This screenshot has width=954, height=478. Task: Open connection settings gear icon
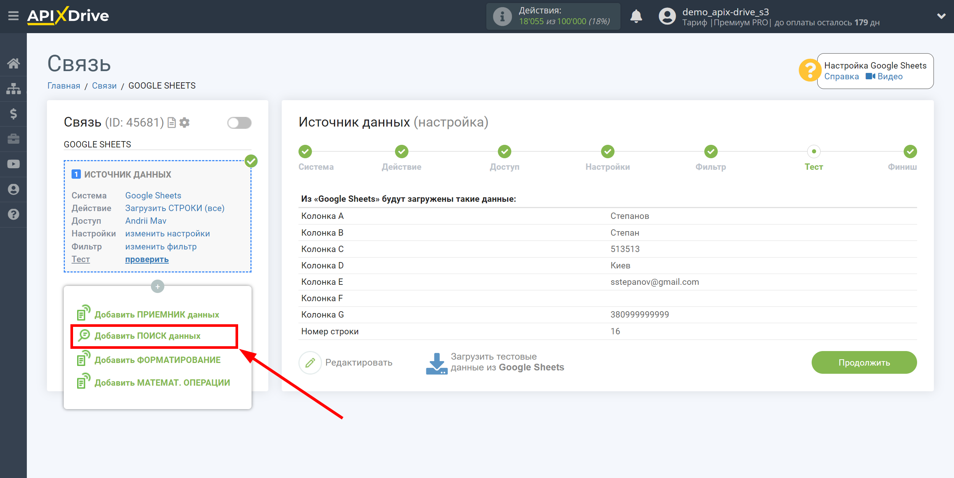pos(184,122)
